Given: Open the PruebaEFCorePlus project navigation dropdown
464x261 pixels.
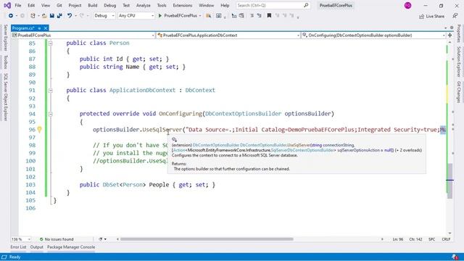Looking at the screenshot, I should point(83,36).
